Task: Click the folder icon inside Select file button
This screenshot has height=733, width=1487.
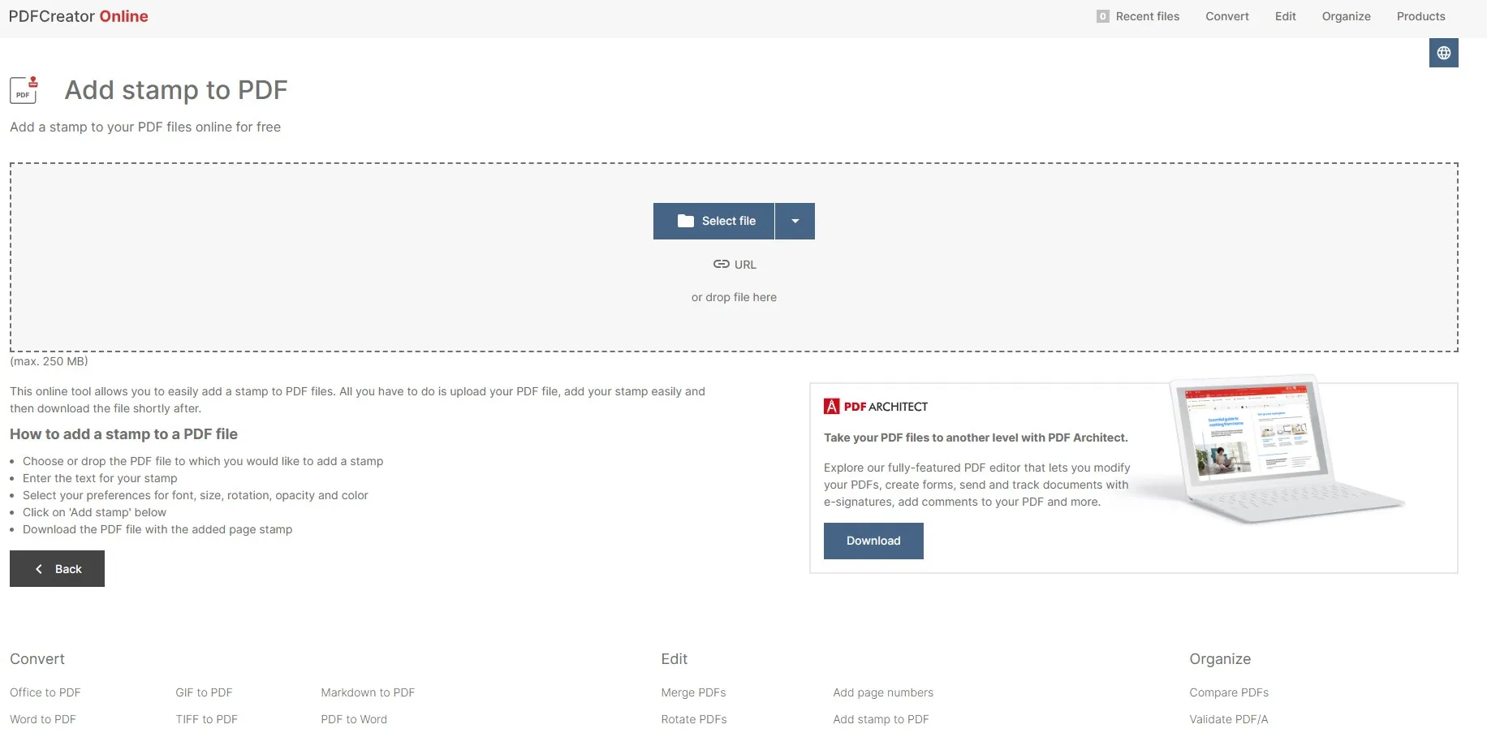Action: [687, 221]
